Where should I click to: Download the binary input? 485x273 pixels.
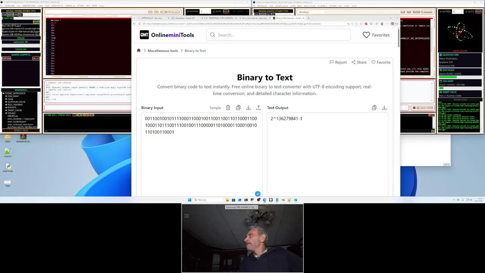point(248,108)
